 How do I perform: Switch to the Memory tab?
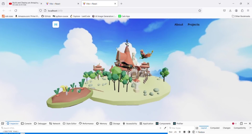click(101, 124)
